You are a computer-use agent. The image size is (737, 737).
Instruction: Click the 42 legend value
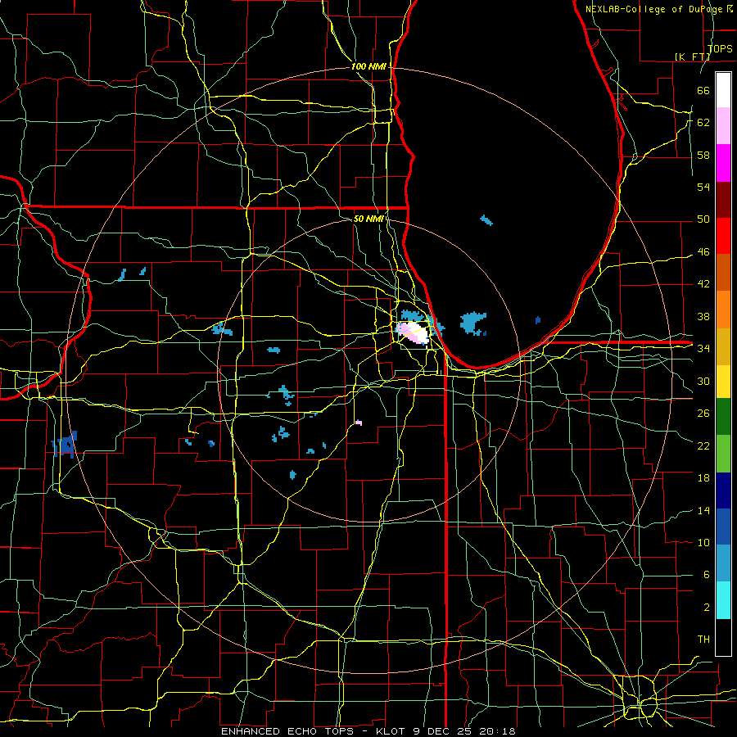click(x=703, y=284)
